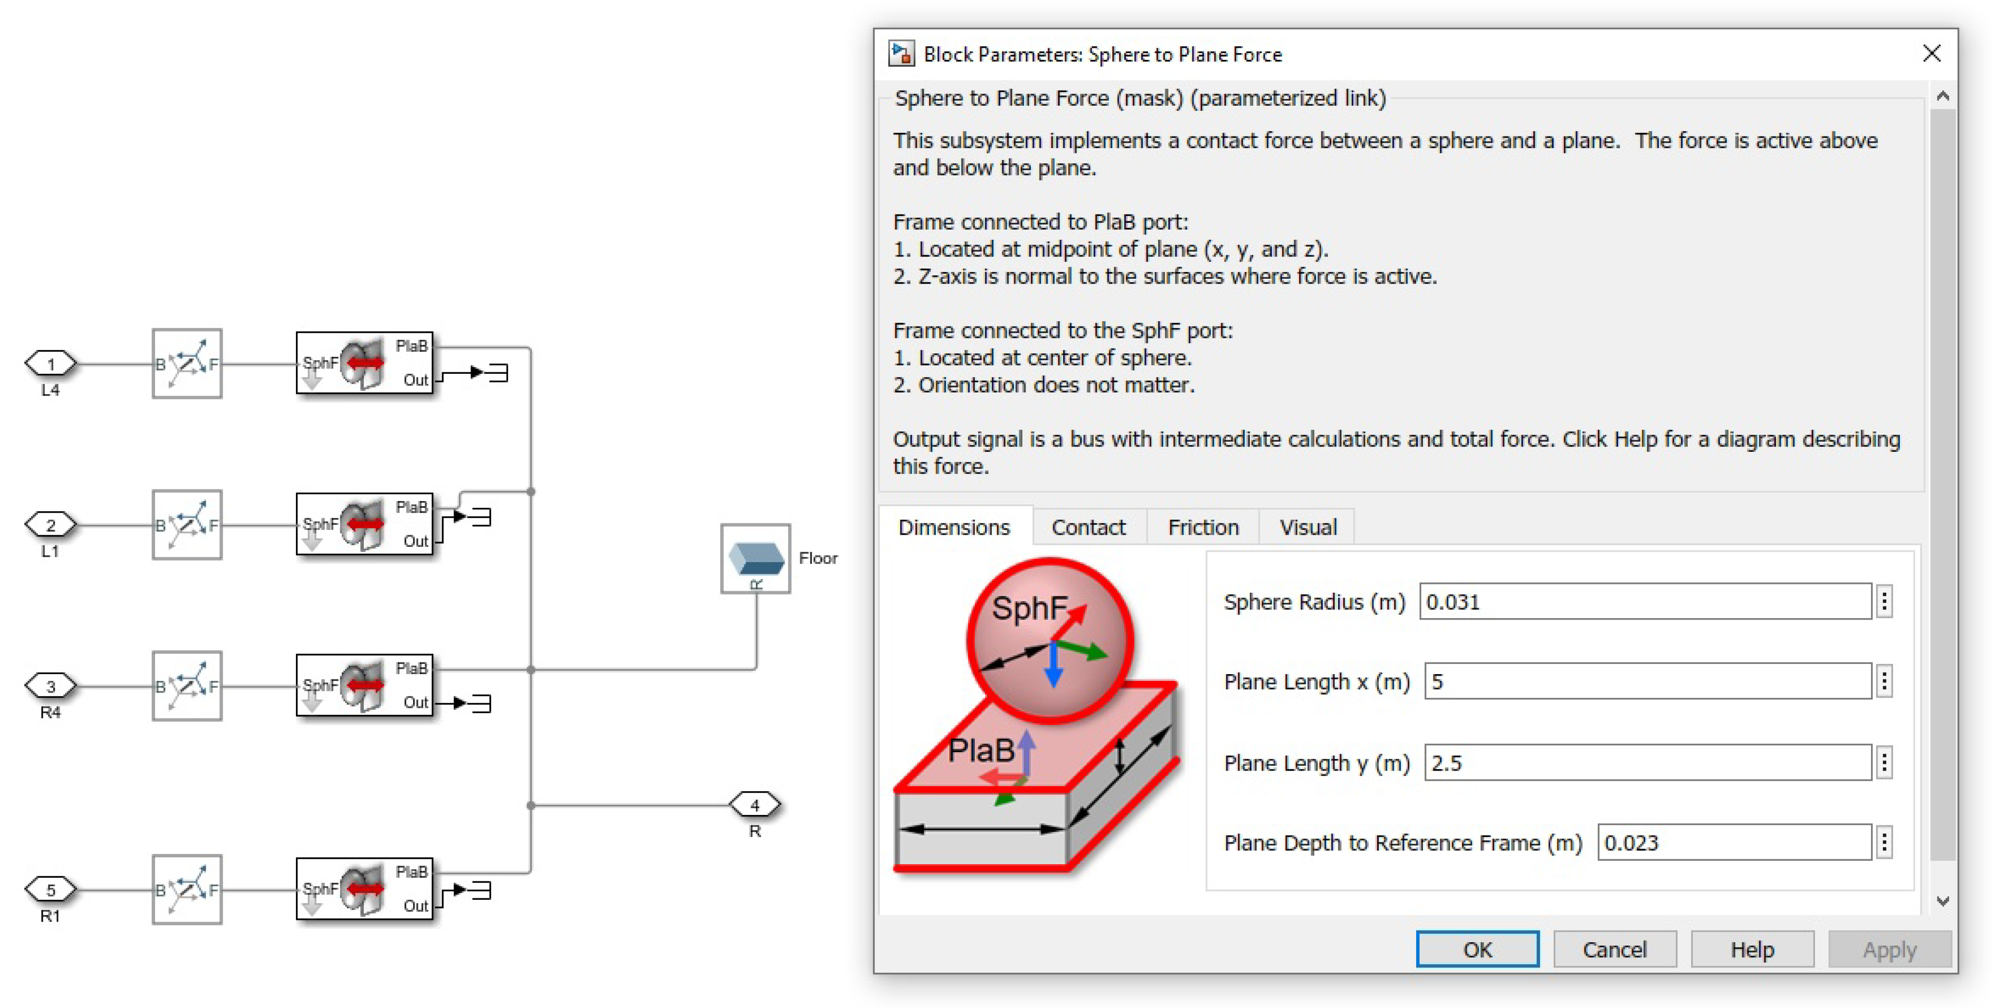Click the L1 Sphere to Plane Force block

364,523
